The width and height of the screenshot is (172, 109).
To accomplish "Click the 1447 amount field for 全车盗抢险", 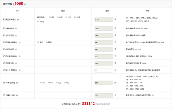I will [x=104, y=36].
